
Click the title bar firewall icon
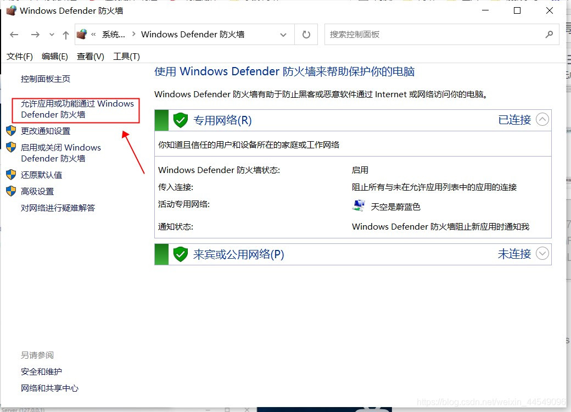click(x=12, y=10)
